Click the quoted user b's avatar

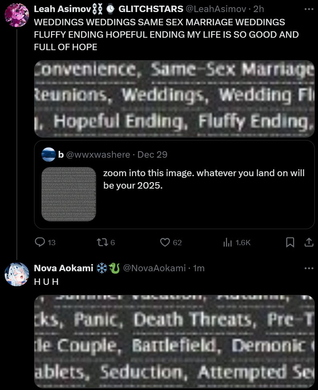point(49,154)
